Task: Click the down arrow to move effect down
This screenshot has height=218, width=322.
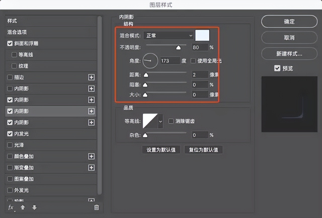Action: click(34, 207)
